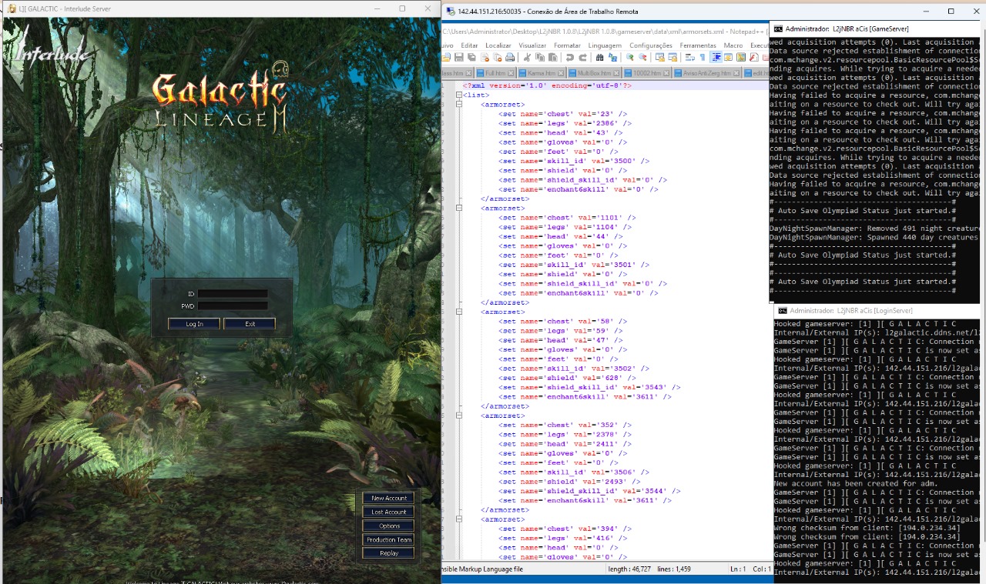The image size is (986, 584).
Task: Focus the ID input field
Action: click(x=233, y=293)
